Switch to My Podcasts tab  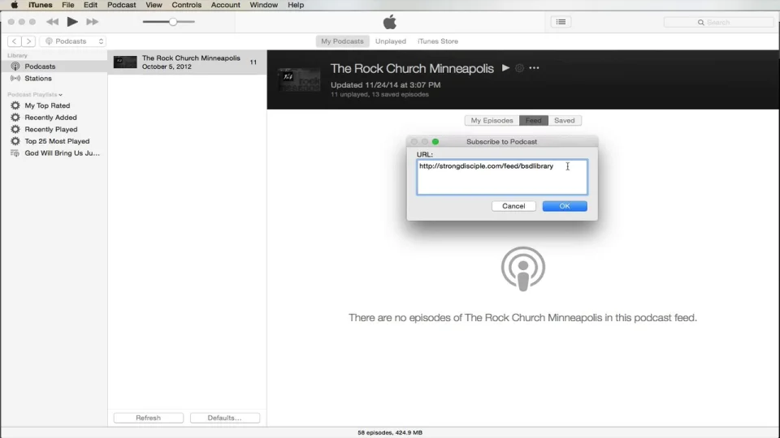click(342, 41)
